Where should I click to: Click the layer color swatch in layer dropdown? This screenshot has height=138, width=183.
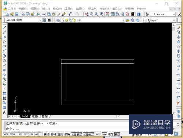77,20
